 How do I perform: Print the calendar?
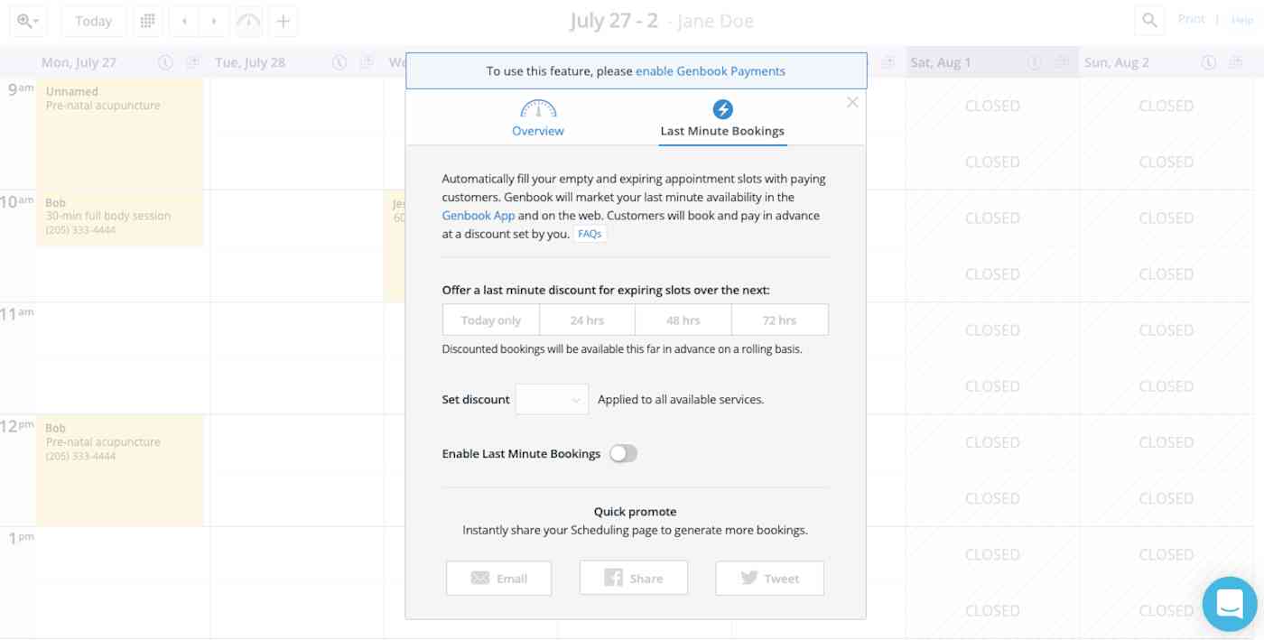[x=1191, y=19]
